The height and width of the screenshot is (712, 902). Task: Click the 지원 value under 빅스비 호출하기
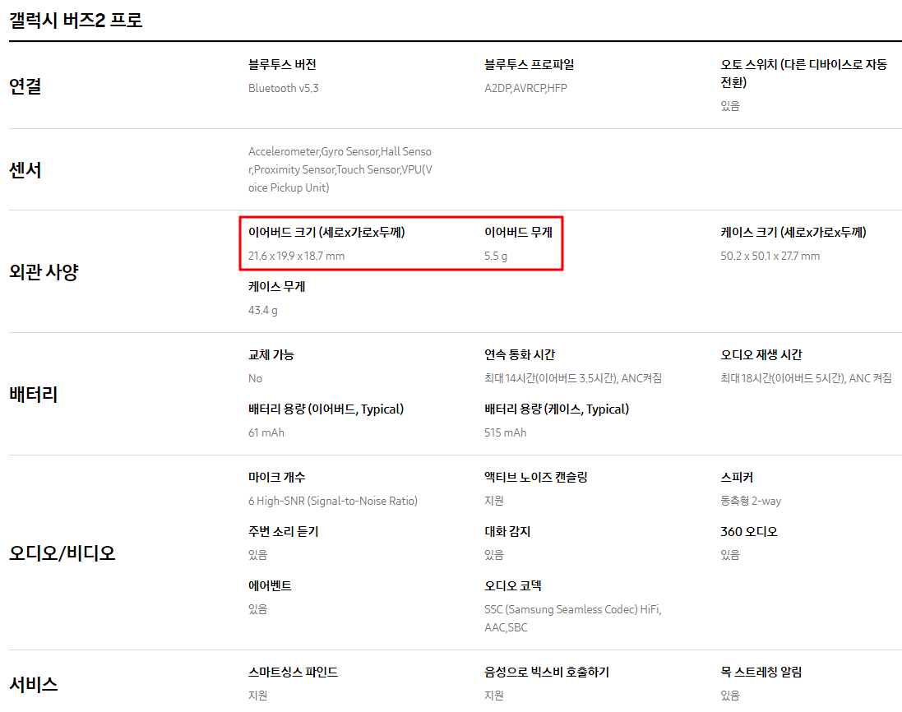(493, 696)
